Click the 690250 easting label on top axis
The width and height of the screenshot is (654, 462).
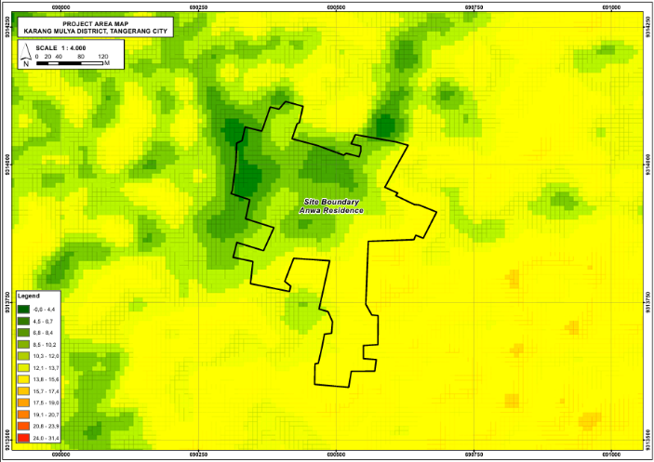pyautogui.click(x=198, y=7)
